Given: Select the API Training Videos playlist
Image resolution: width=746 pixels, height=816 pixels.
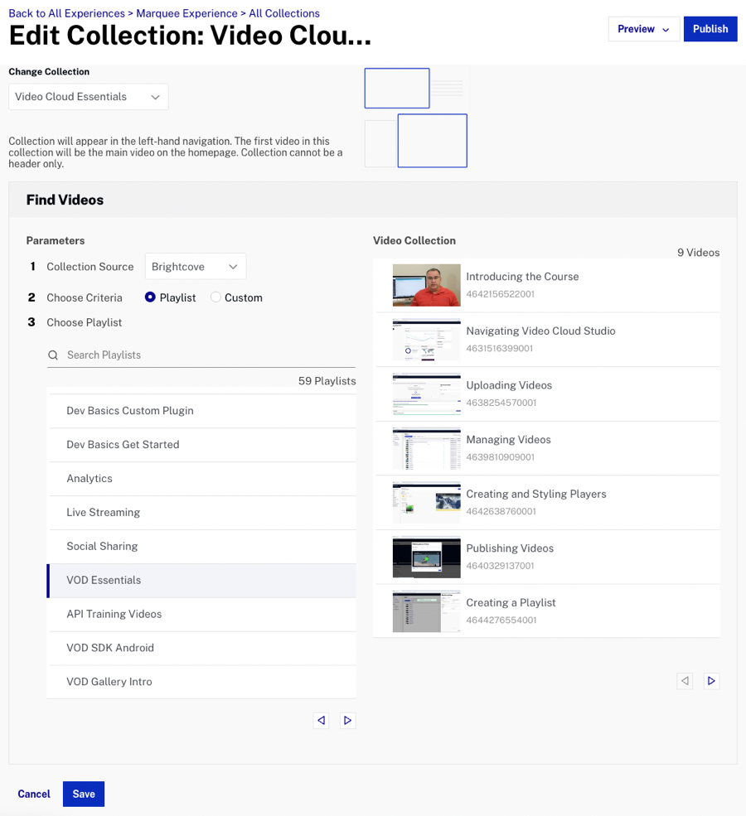Looking at the screenshot, I should [202, 614].
